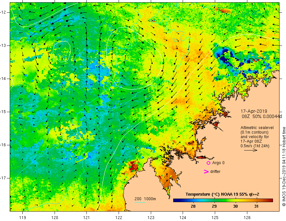286x221 pixels.
Task: Click the '17-Apr-2019' date text
Action: 254,111
